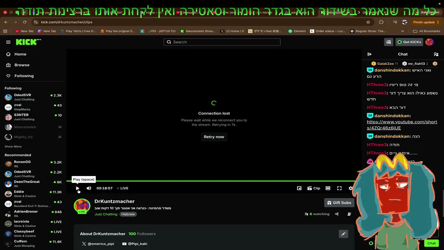This screenshot has width=444, height=250.
Task: Click GalakZee in the chat leaderboard
Action: click(x=385, y=64)
